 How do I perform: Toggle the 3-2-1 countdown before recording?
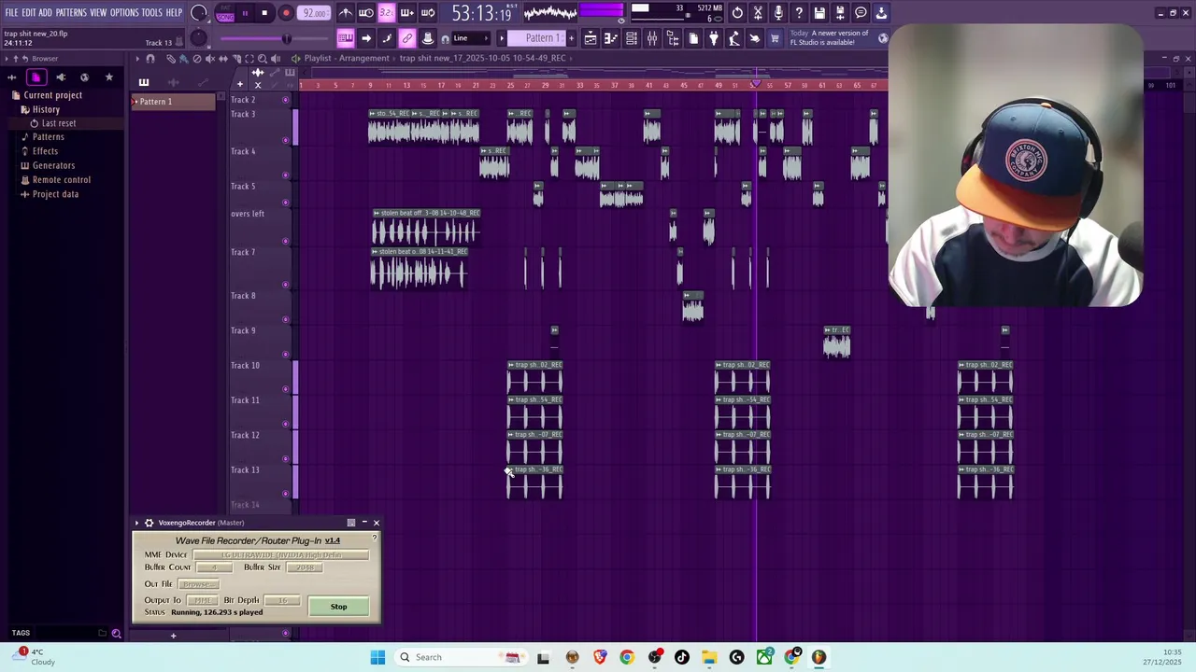click(x=386, y=13)
